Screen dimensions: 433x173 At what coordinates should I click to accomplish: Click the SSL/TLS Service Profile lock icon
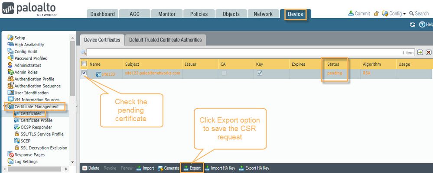(16, 134)
